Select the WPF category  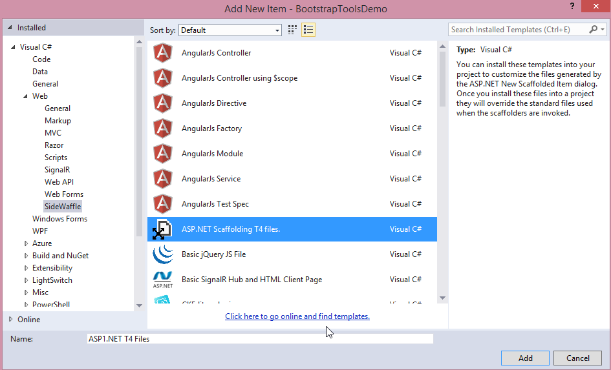tap(39, 231)
